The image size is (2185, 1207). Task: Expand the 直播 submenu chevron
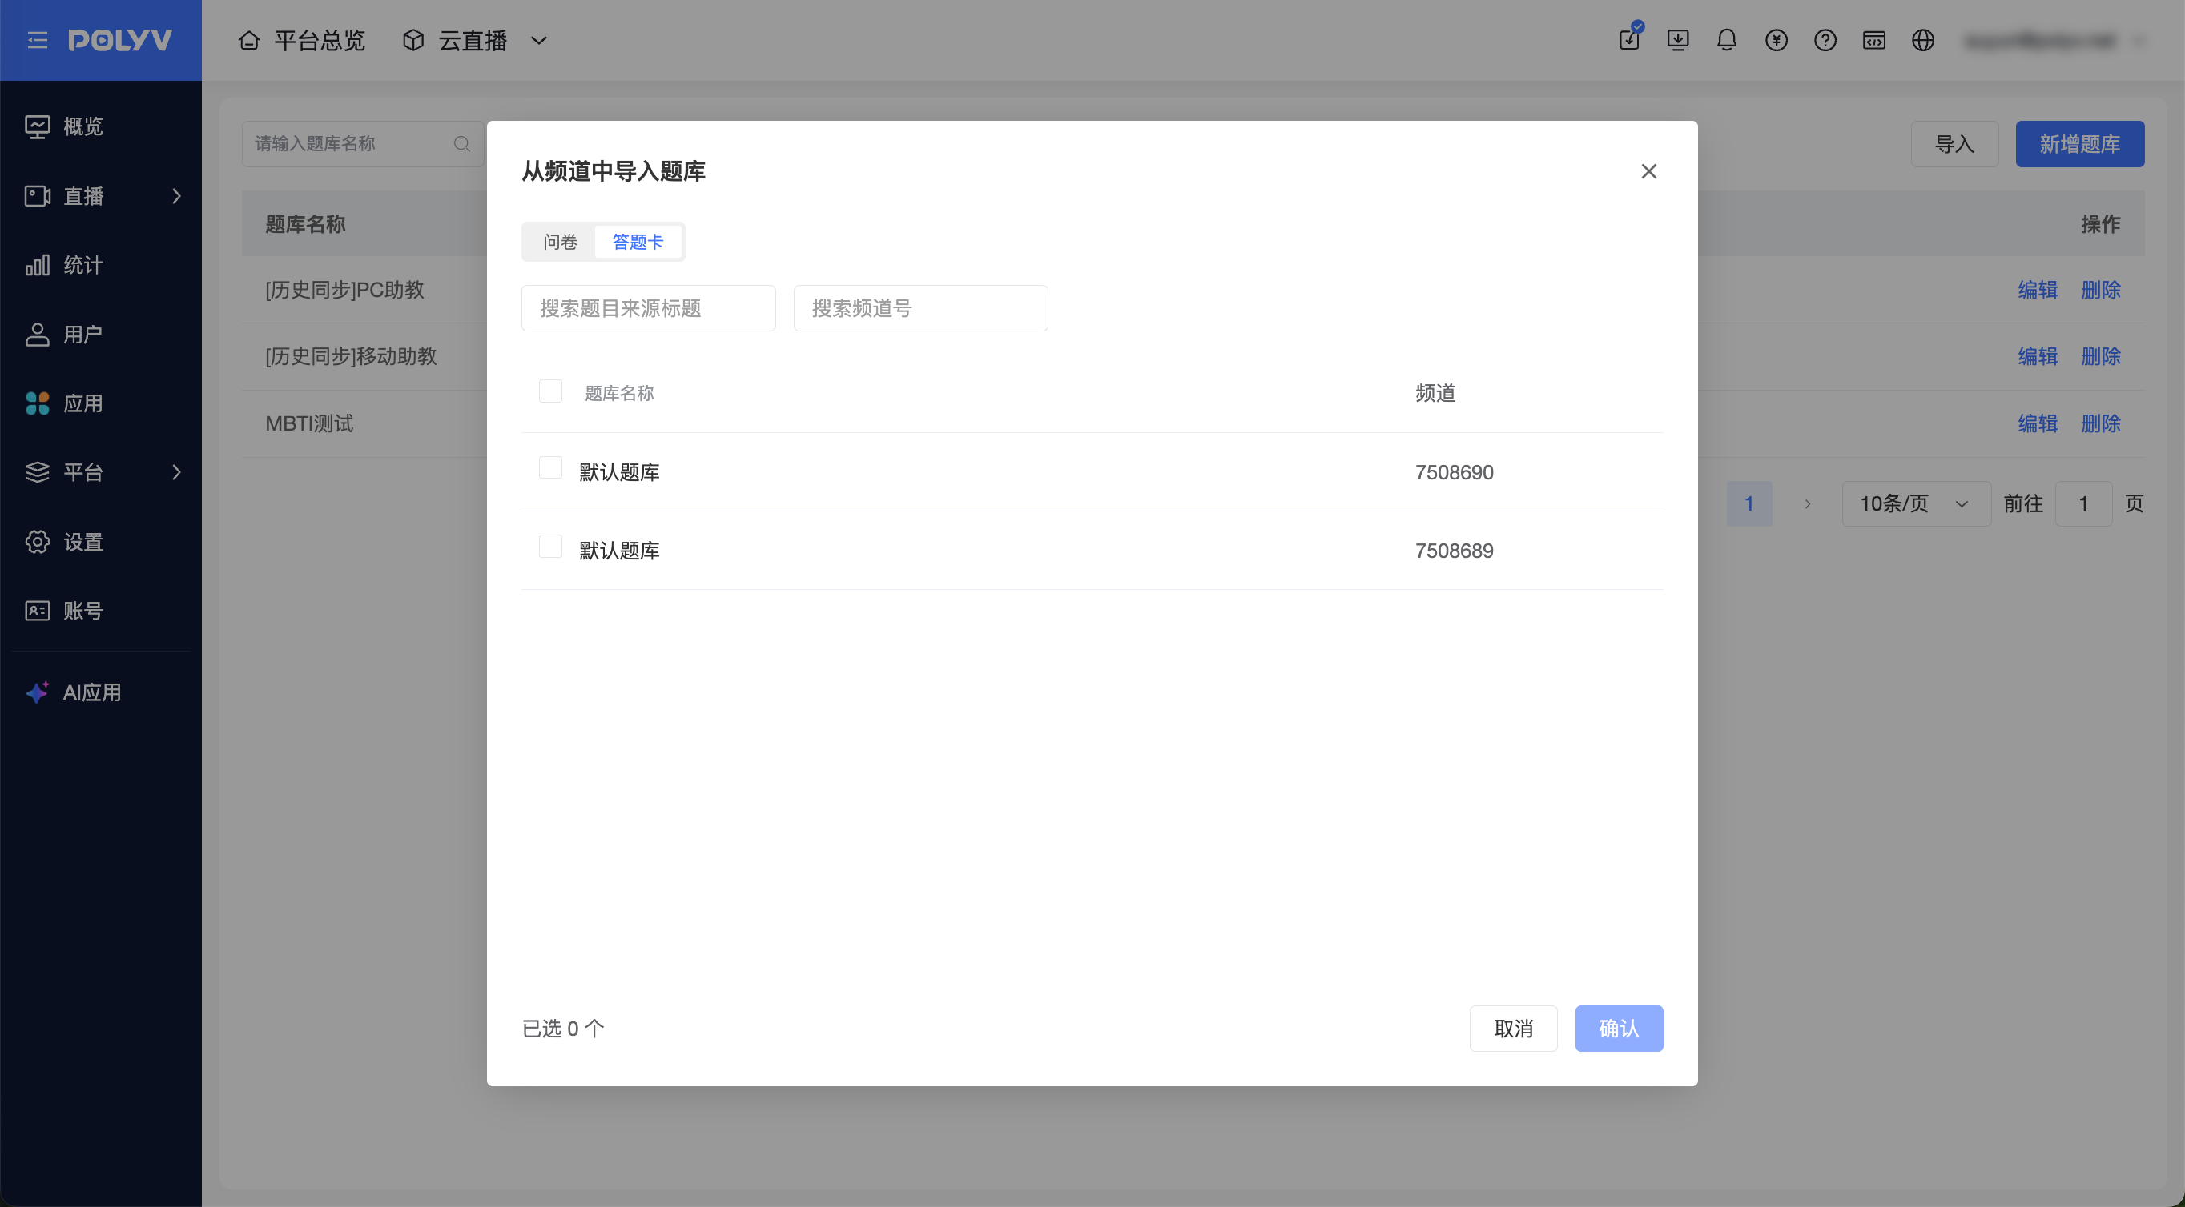(x=176, y=196)
